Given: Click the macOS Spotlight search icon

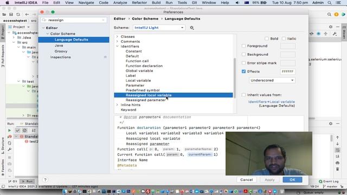Looking at the screenshot, I should 330,3.
